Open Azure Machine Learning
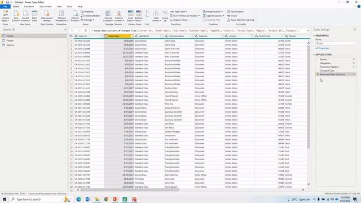 (x=241, y=20)
